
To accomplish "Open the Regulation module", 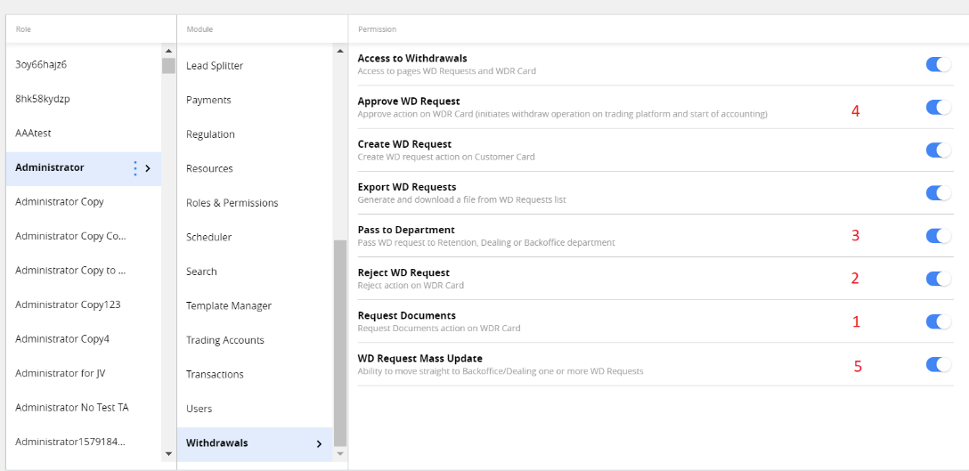I will point(255,134).
